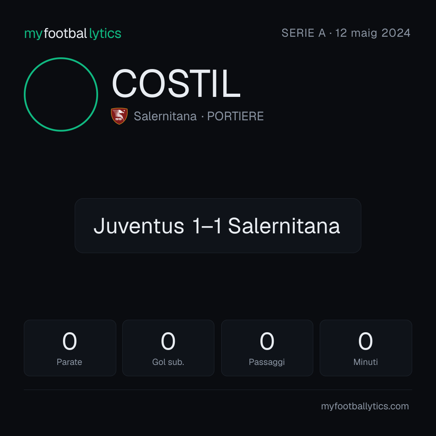The height and width of the screenshot is (436, 436).
Task: Click Juventus in the match result
Action: click(x=139, y=226)
